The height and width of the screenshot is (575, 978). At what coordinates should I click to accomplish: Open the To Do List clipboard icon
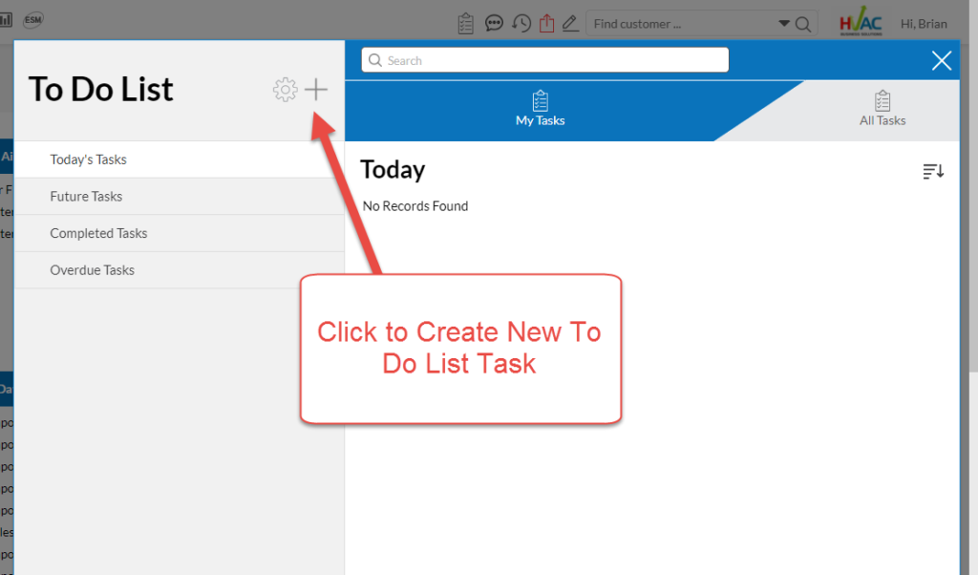pos(465,23)
